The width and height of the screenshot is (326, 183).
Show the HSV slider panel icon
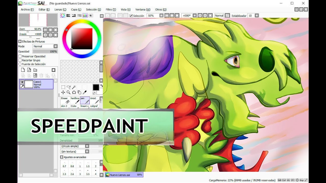point(74,16)
